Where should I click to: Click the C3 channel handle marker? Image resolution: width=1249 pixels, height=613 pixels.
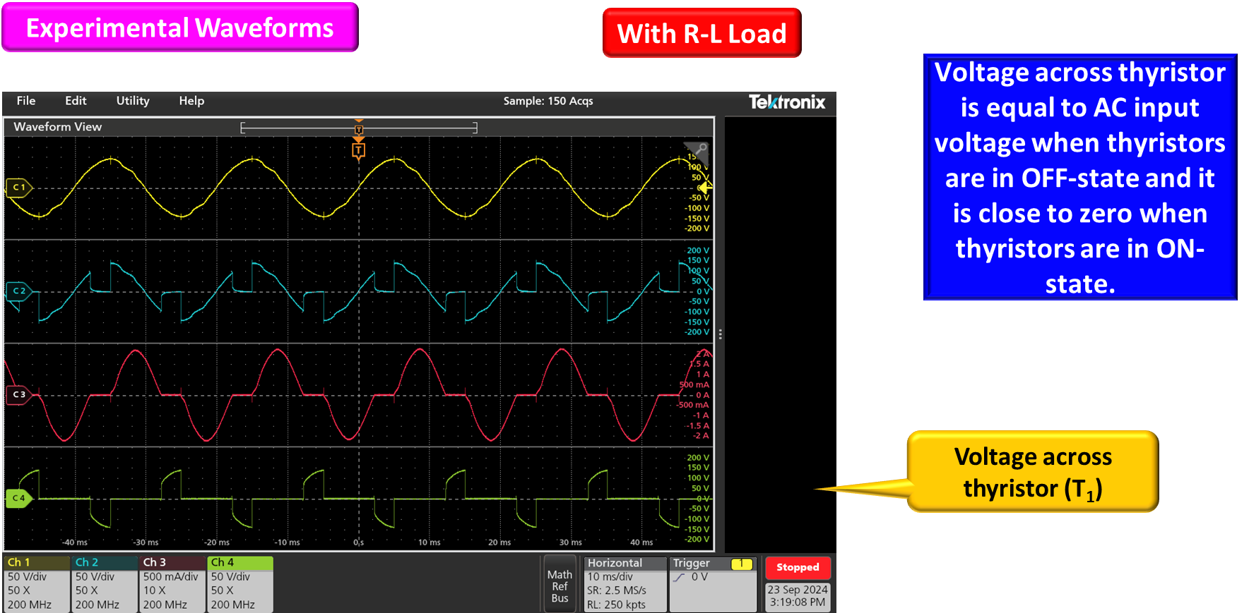18,394
